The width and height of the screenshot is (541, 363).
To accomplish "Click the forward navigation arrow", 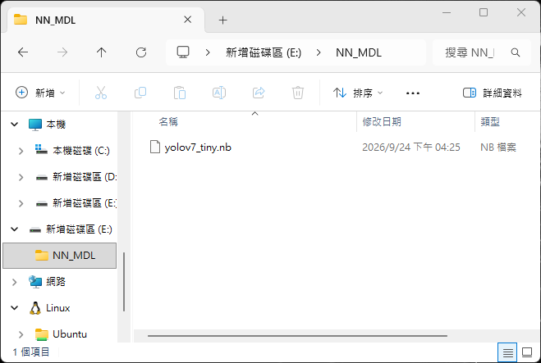I will (62, 52).
